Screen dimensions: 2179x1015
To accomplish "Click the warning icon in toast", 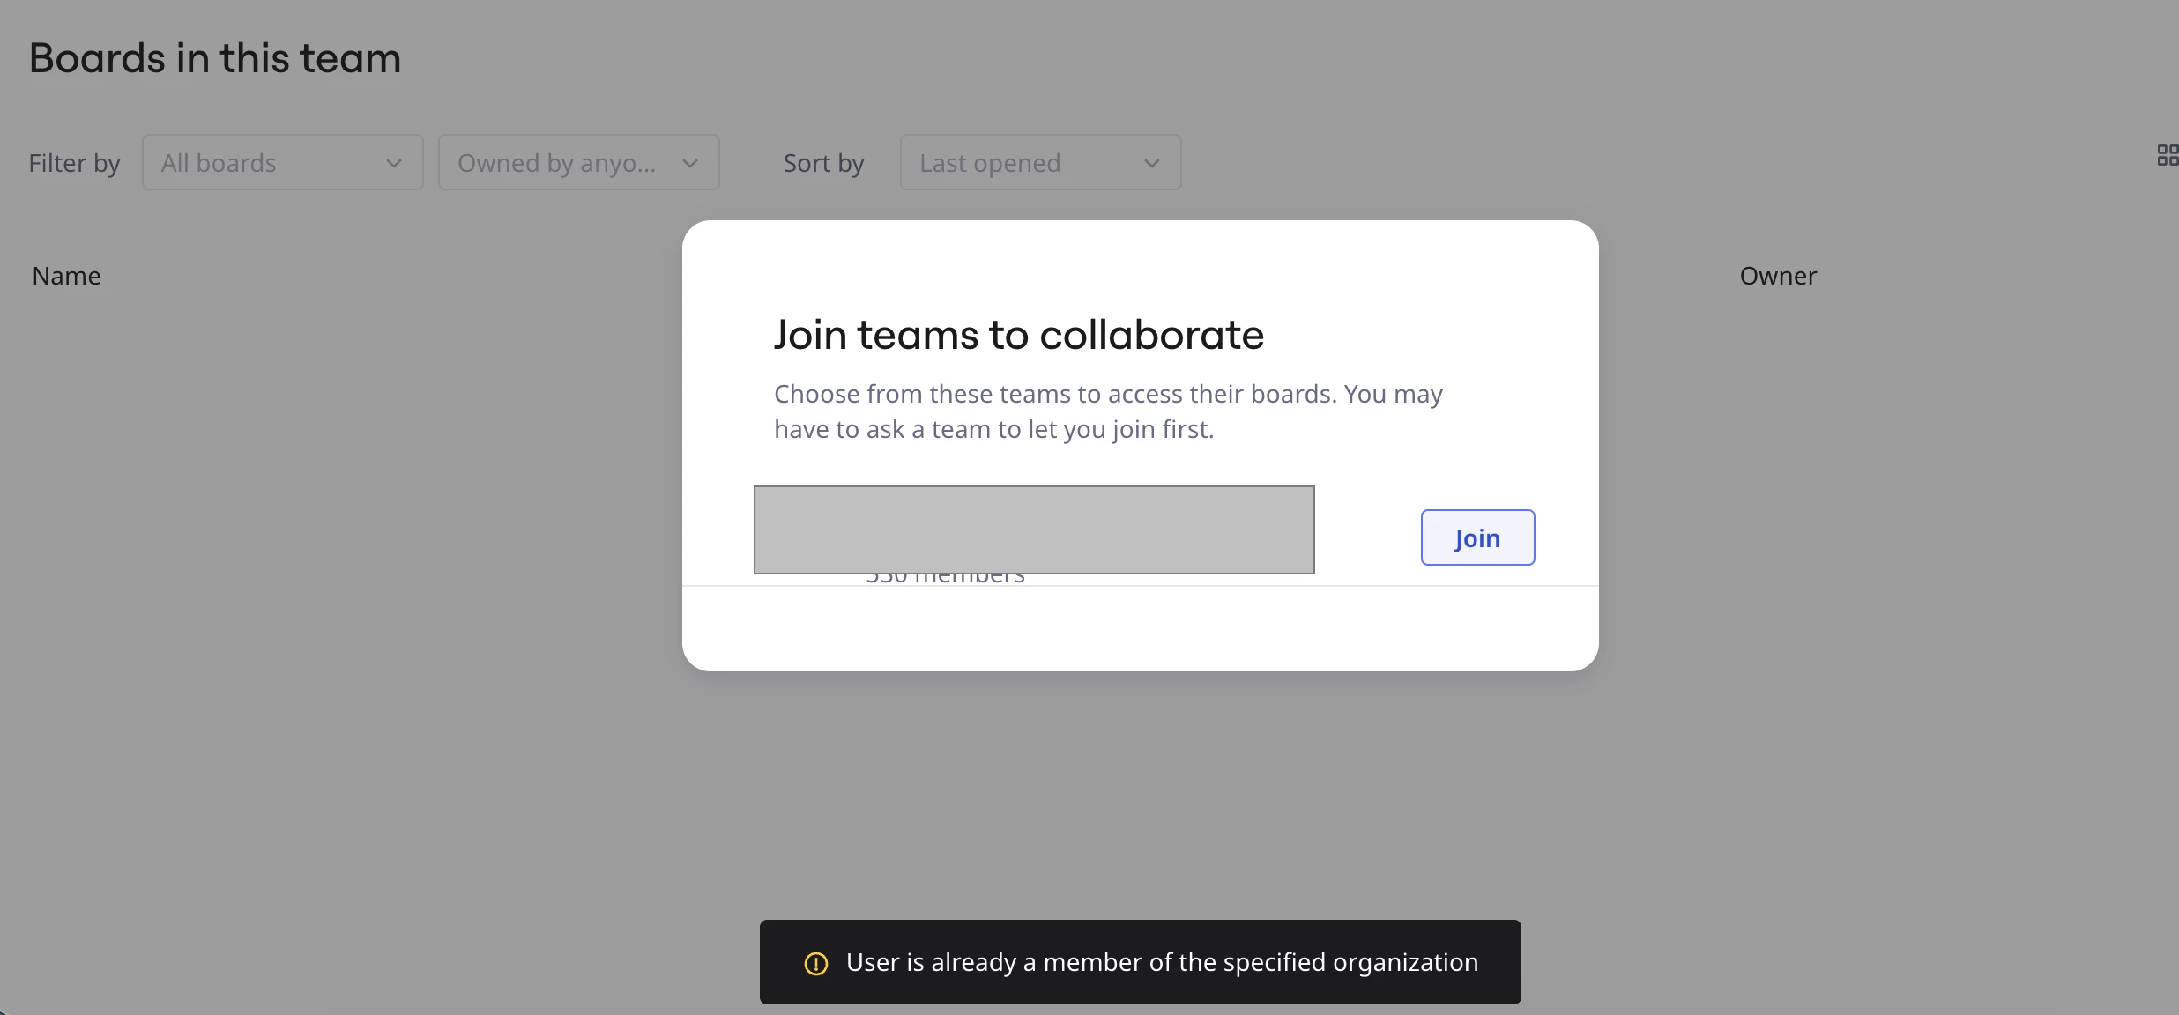I will 816,963.
